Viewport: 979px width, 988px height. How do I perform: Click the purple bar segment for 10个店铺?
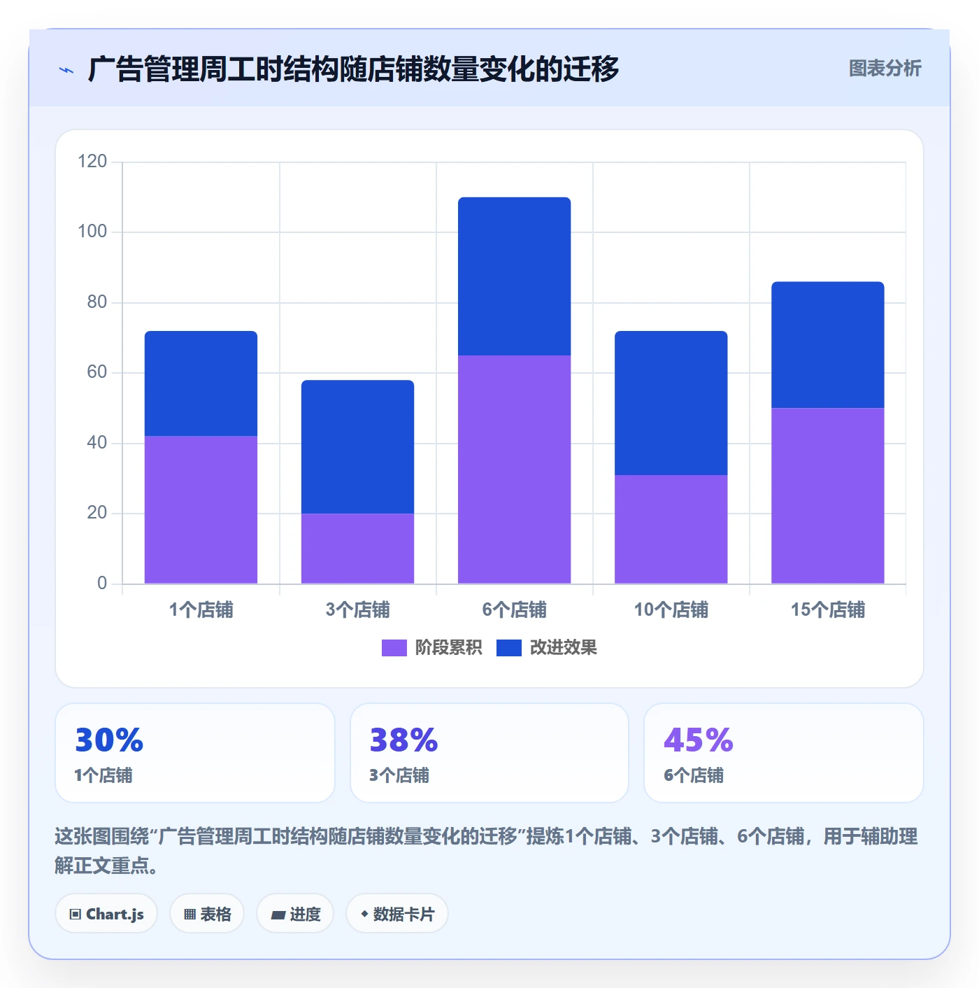tap(671, 529)
